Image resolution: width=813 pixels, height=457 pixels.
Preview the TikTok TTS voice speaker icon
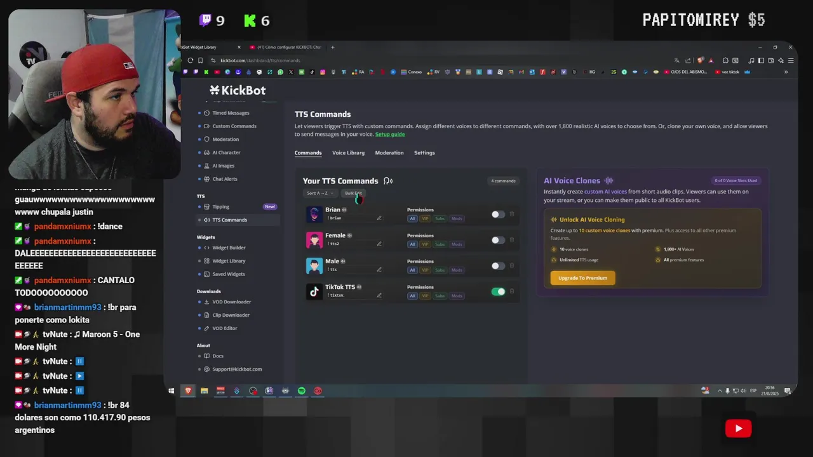tap(359, 288)
